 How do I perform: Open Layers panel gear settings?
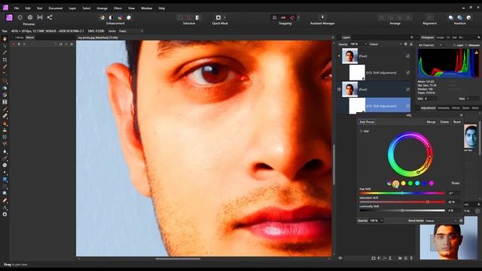[406, 44]
